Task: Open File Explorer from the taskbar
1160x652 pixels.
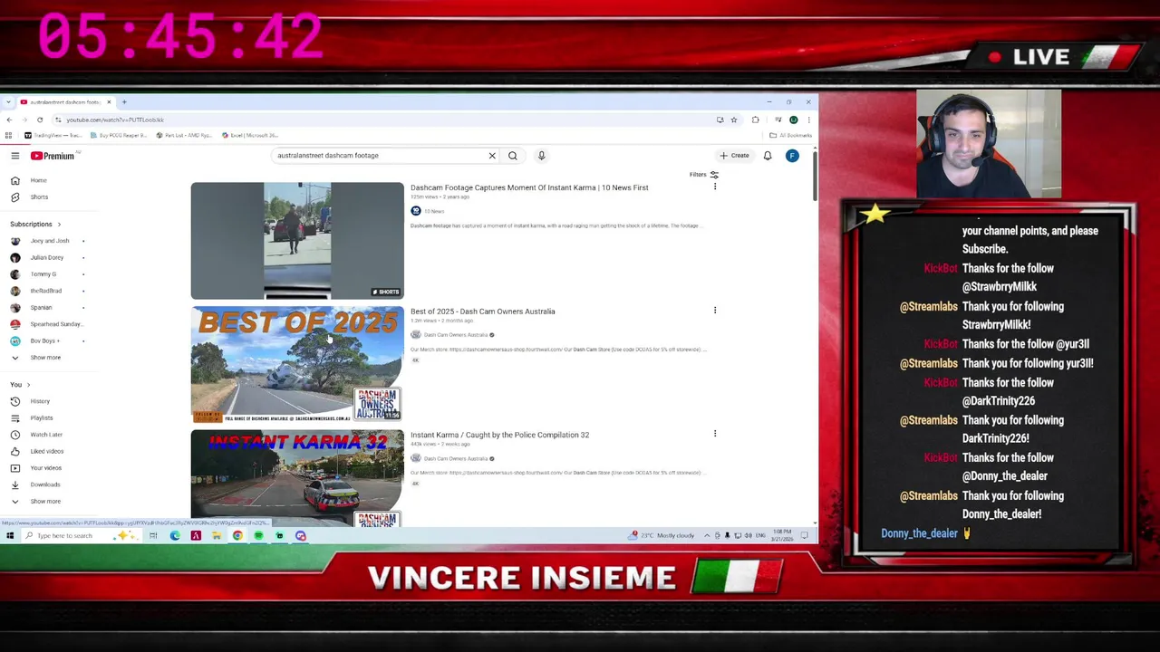Action: pos(217,536)
